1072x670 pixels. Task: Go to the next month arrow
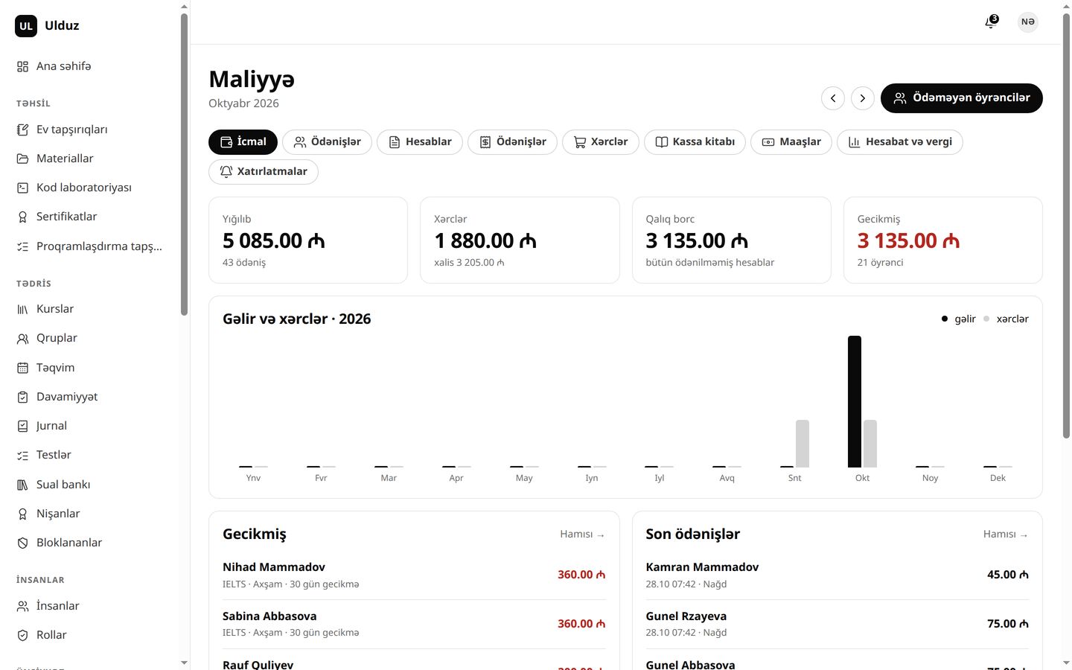coord(863,98)
